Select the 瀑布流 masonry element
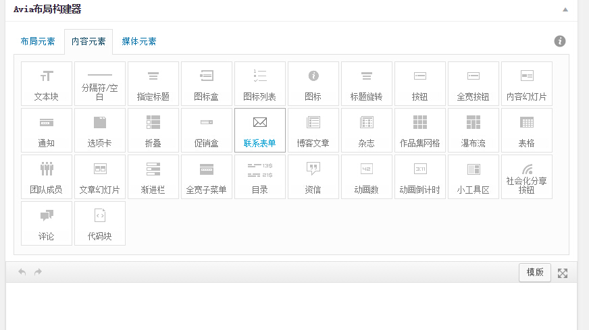 [x=473, y=130]
